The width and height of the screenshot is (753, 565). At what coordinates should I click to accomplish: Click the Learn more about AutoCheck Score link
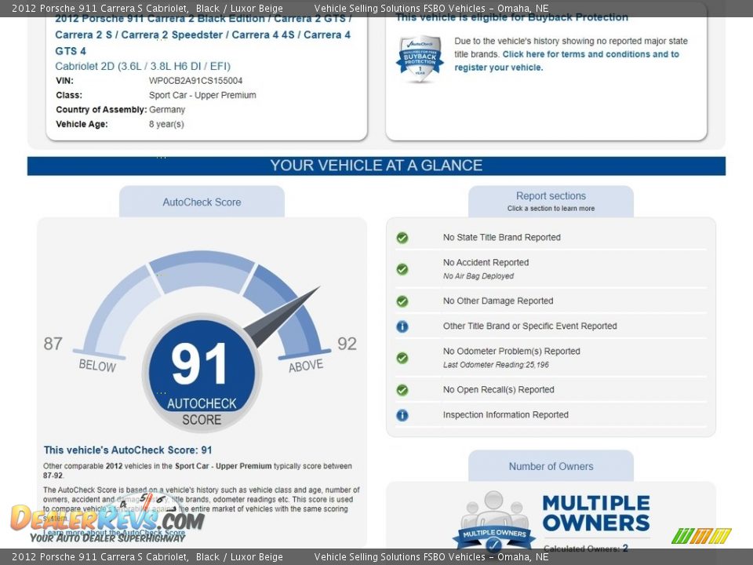pyautogui.click(x=114, y=533)
